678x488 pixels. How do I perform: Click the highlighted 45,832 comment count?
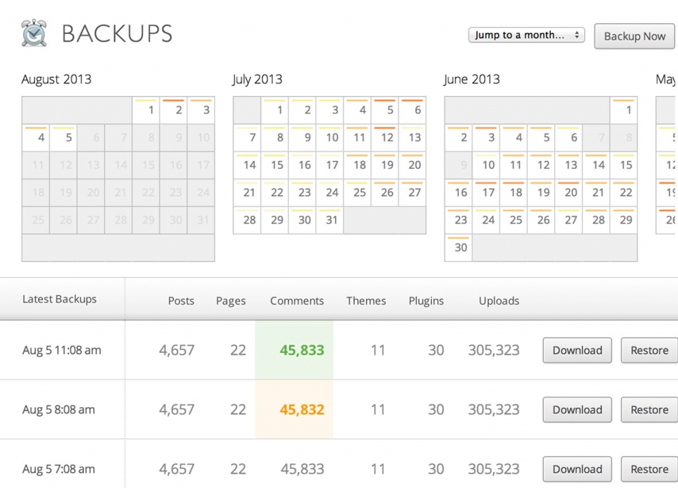pos(302,410)
